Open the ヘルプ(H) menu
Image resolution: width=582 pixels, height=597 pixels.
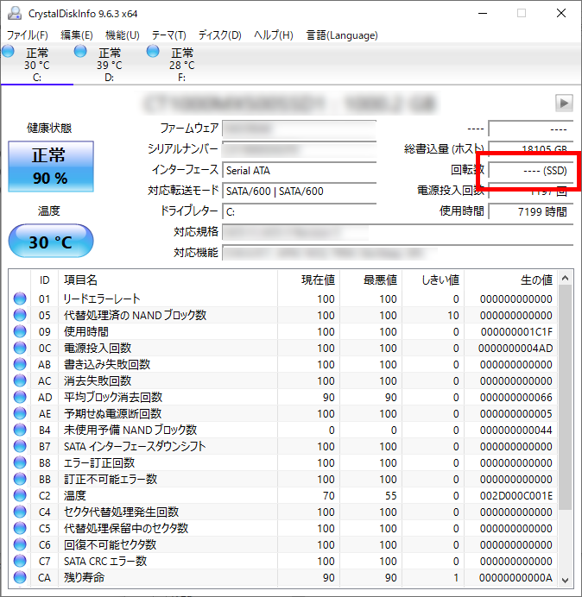[x=273, y=35]
